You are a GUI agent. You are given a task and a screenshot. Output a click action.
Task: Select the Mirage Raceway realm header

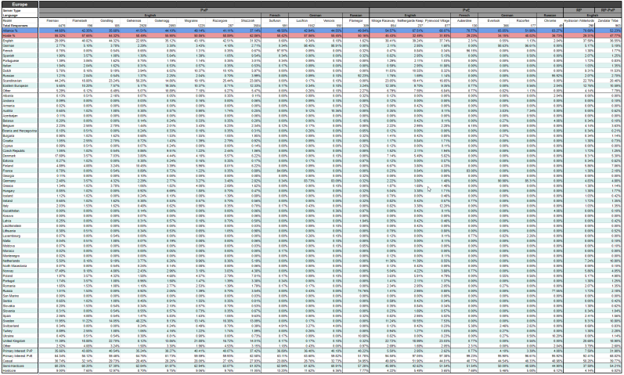[x=382, y=20]
